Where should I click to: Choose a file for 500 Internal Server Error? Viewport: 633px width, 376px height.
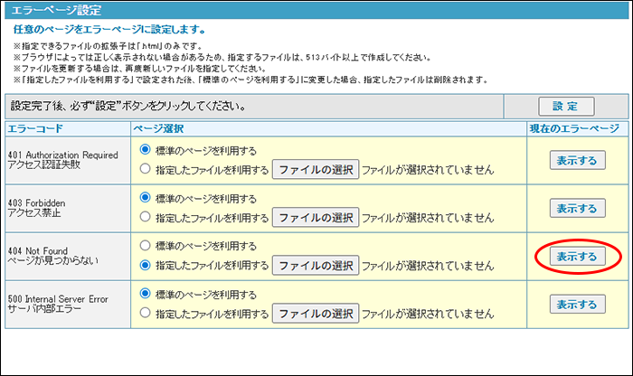(316, 315)
